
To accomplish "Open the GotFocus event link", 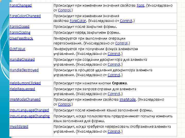I will click(17, 49).
